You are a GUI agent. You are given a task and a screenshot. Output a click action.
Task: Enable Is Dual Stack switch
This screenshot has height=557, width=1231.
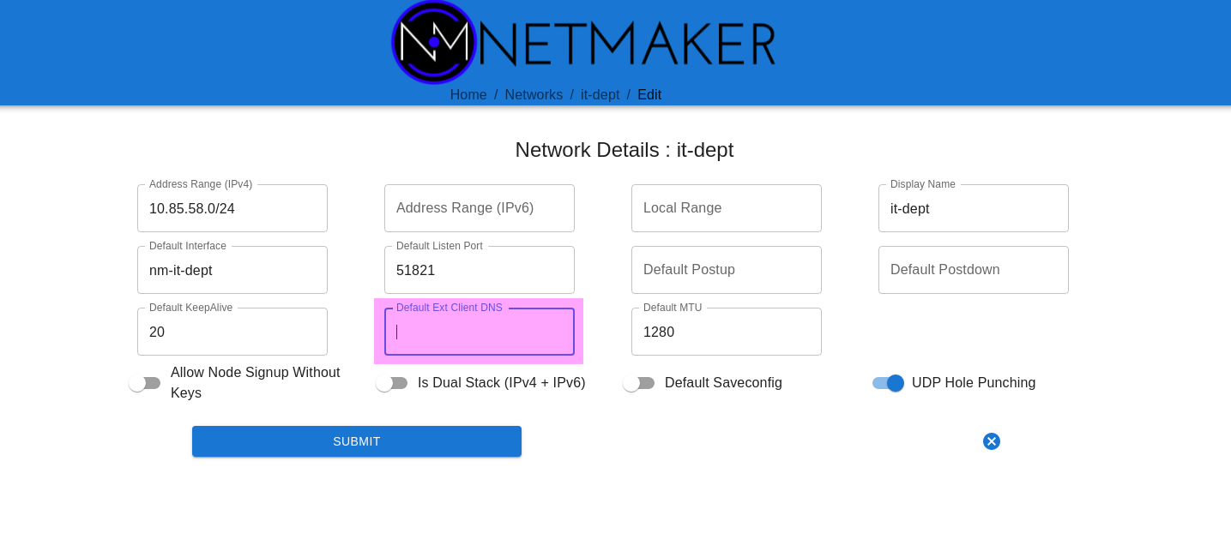(x=392, y=383)
